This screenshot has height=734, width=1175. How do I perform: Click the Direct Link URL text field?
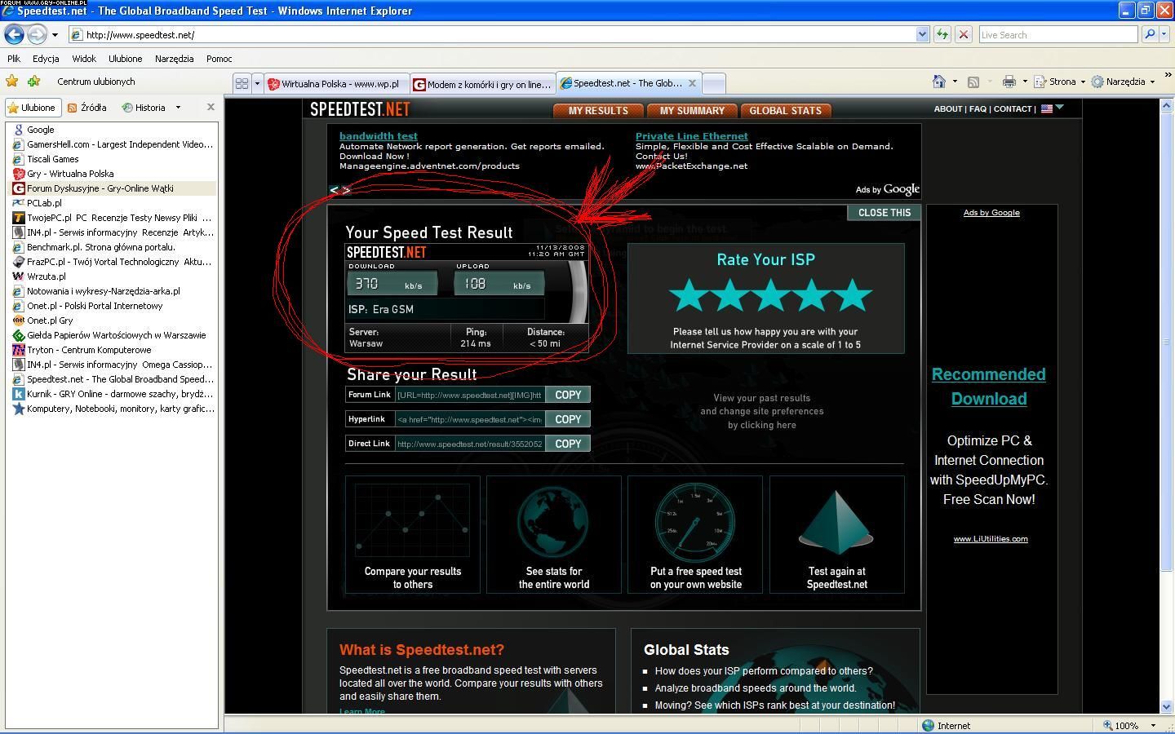pyautogui.click(x=469, y=444)
